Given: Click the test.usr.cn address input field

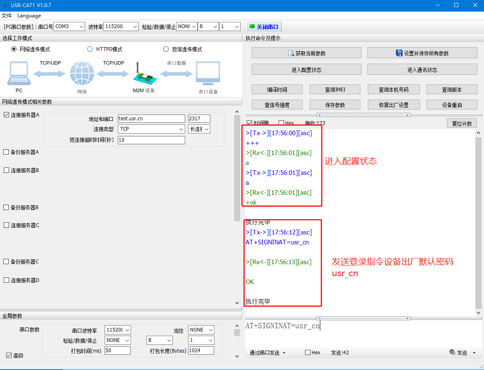Looking at the screenshot, I should click(151, 119).
